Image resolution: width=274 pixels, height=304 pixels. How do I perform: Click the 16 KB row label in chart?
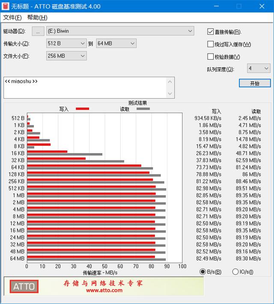point(18,154)
